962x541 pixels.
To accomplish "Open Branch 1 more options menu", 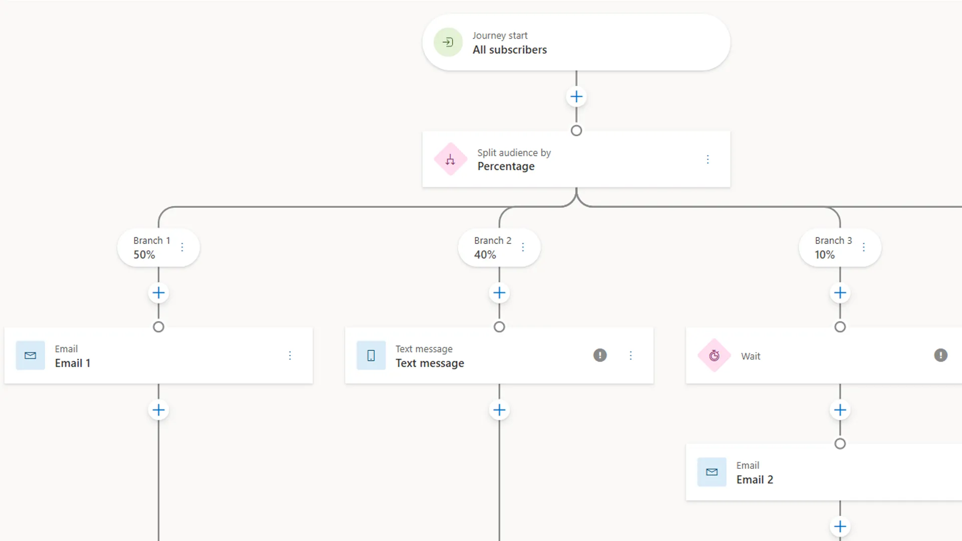I will pyautogui.click(x=182, y=247).
